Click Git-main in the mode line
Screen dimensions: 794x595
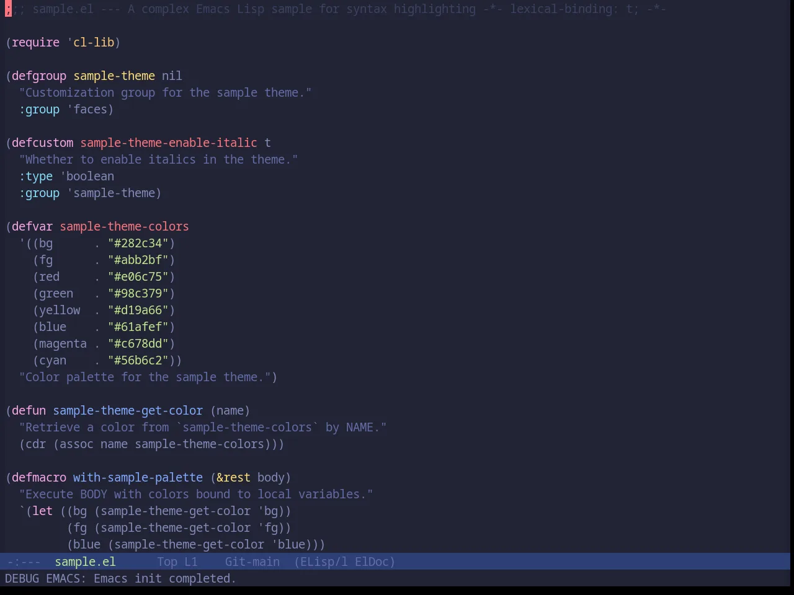252,562
